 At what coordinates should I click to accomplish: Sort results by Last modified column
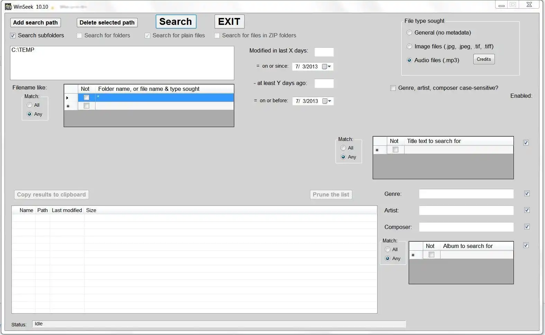click(x=67, y=210)
